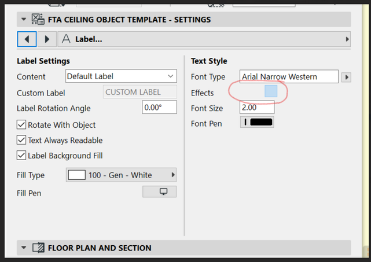This screenshot has height=262, width=371.
Task: Click the Floor Plan and Section panel icon
Action: pyautogui.click(x=39, y=248)
